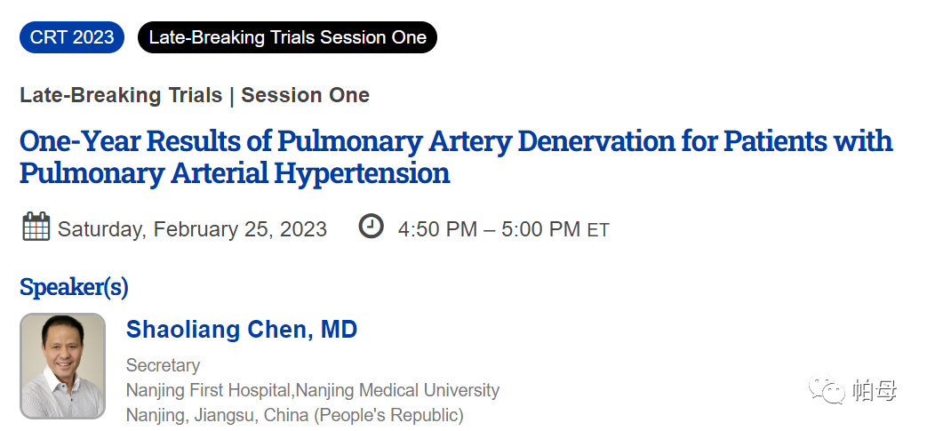927x431 pixels.
Task: Click the Late-Breaking Trials | Session One subtitle
Action: click(195, 95)
